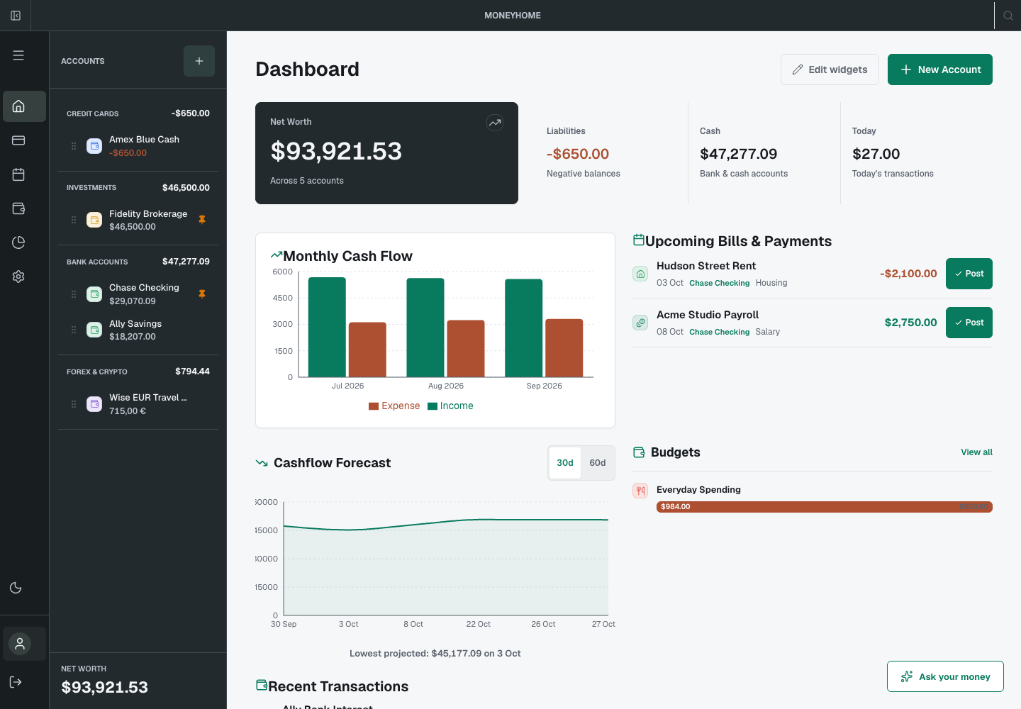This screenshot has width=1021, height=709.
Task: Open the pie chart reports icon
Action: 19,242
